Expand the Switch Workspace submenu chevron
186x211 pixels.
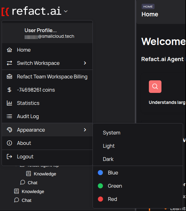pos(85,63)
